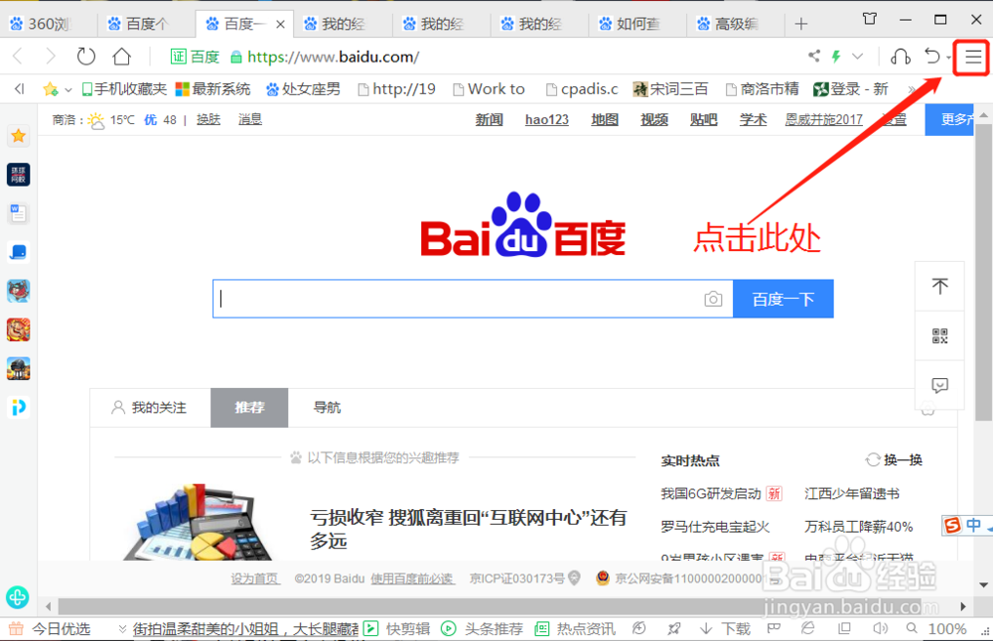
Task: Toggle the sound speaker icon in status bar
Action: click(880, 628)
